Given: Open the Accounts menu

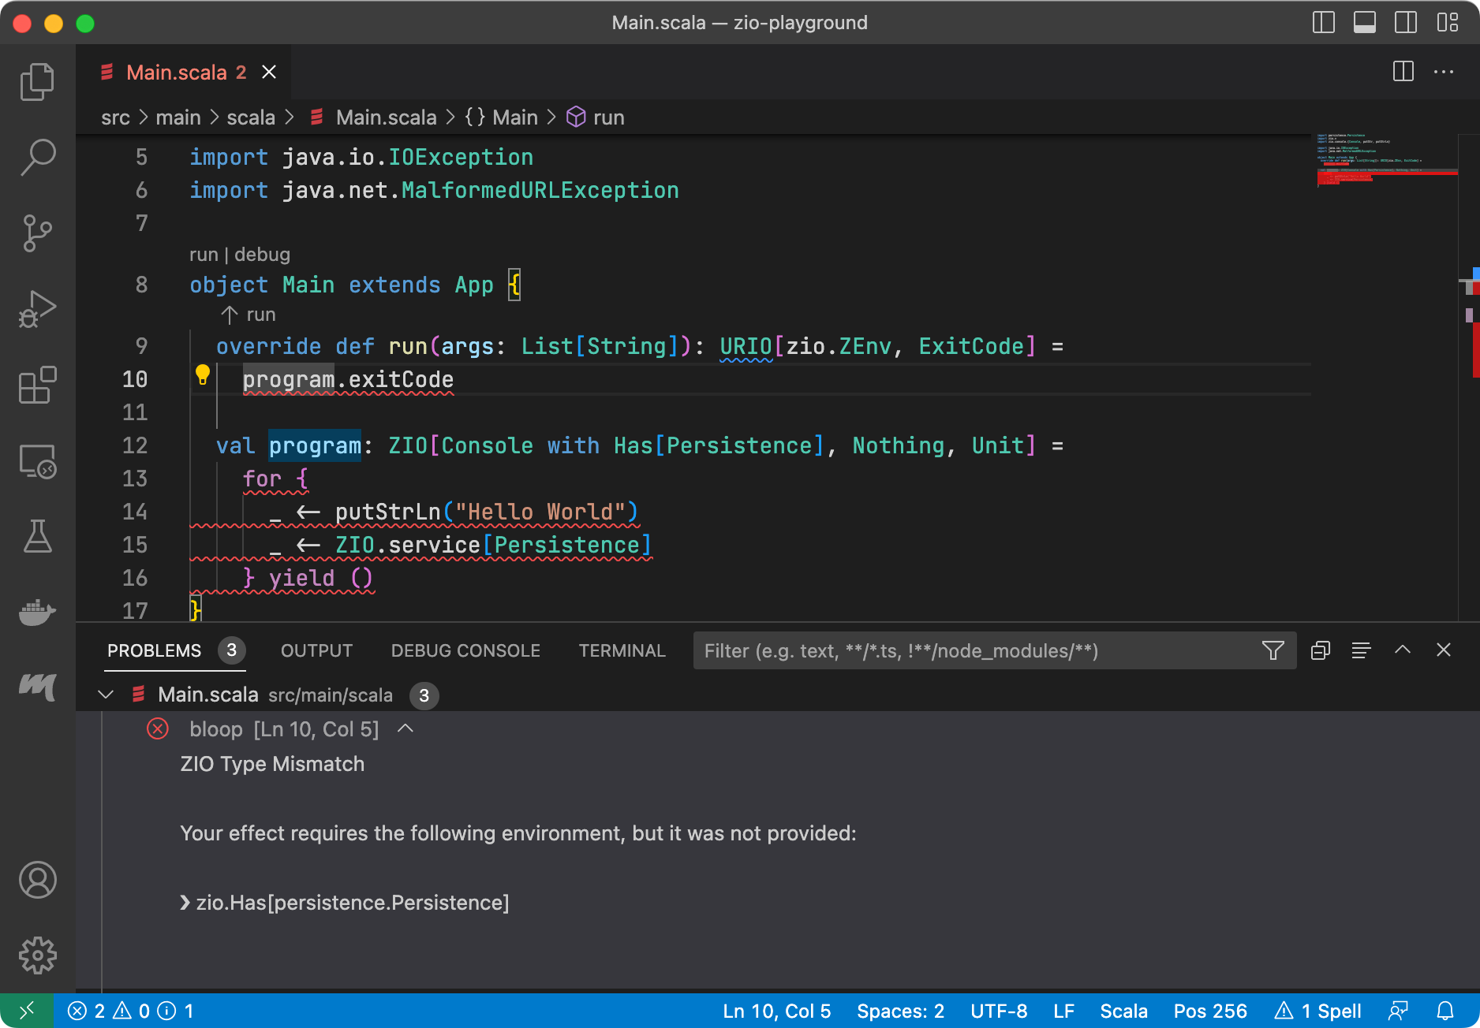Looking at the screenshot, I should [37, 880].
